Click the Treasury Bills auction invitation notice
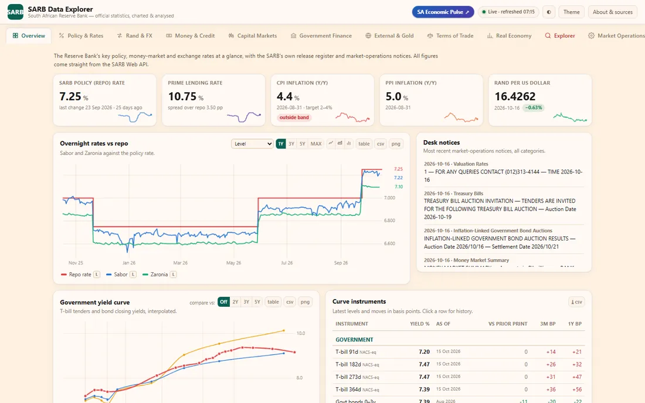Screen dimensions: 645x403 coord(504,205)
